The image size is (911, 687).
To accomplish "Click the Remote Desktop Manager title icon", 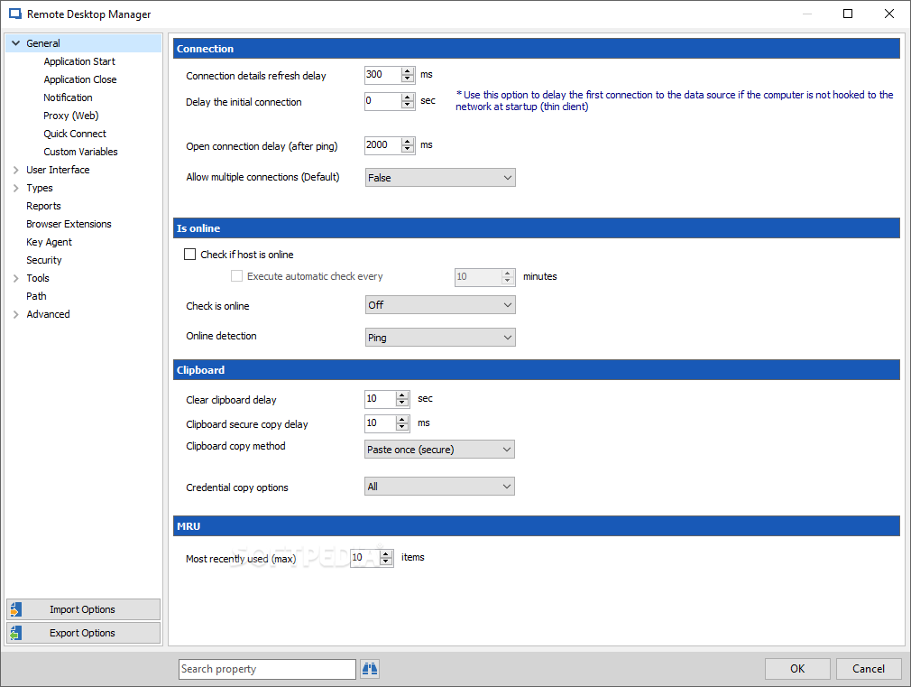I will point(15,14).
